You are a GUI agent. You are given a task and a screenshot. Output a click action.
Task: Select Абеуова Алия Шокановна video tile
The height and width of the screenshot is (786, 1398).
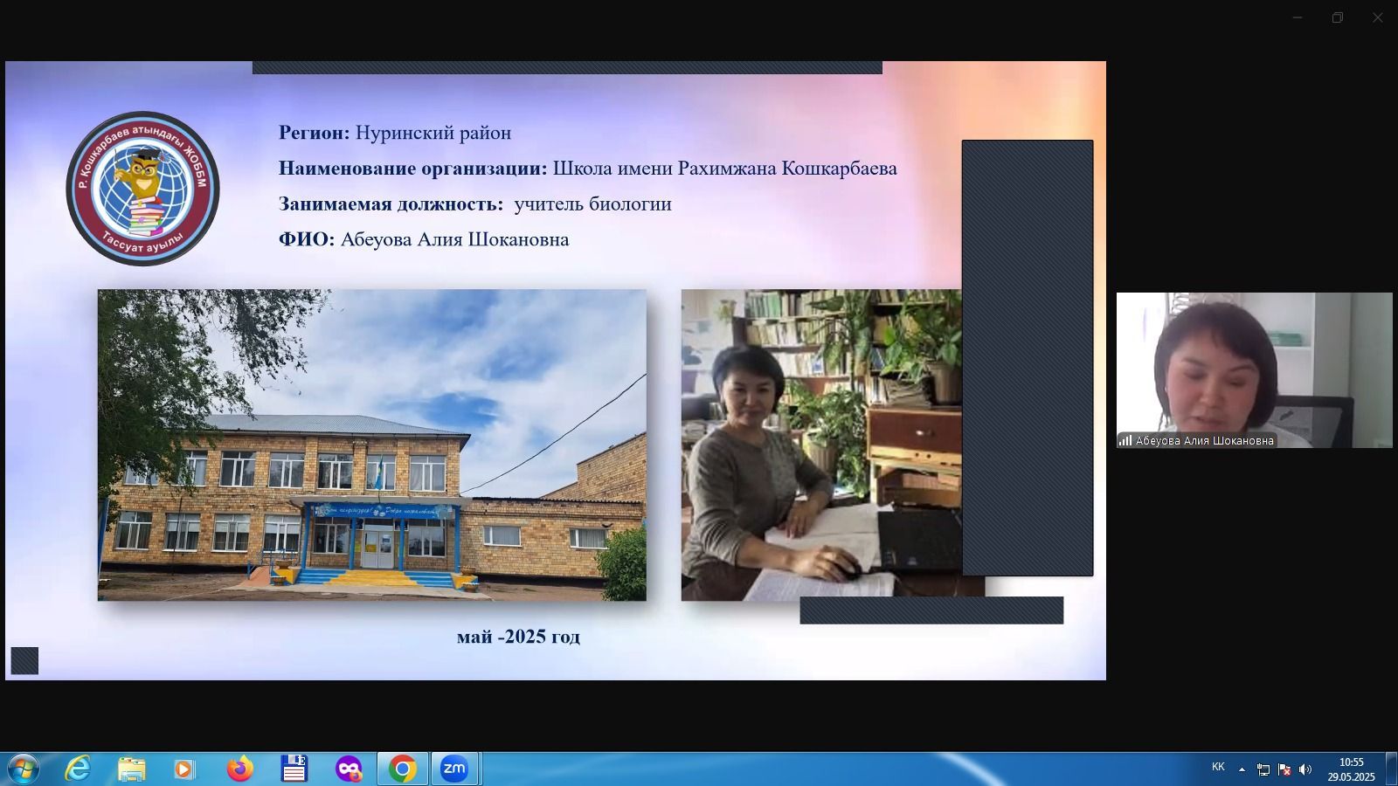[x=1254, y=370]
